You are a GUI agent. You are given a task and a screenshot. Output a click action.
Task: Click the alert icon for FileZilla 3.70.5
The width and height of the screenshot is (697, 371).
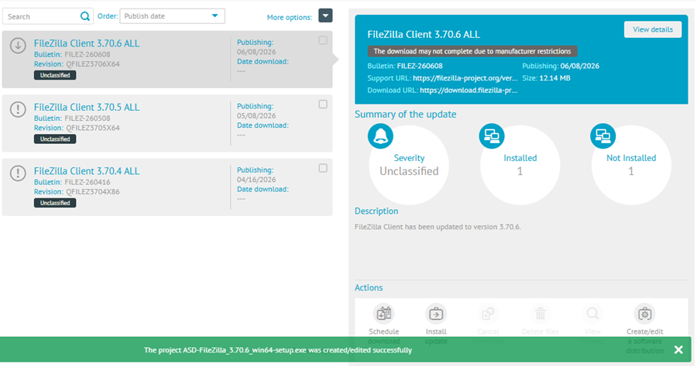coord(18,109)
